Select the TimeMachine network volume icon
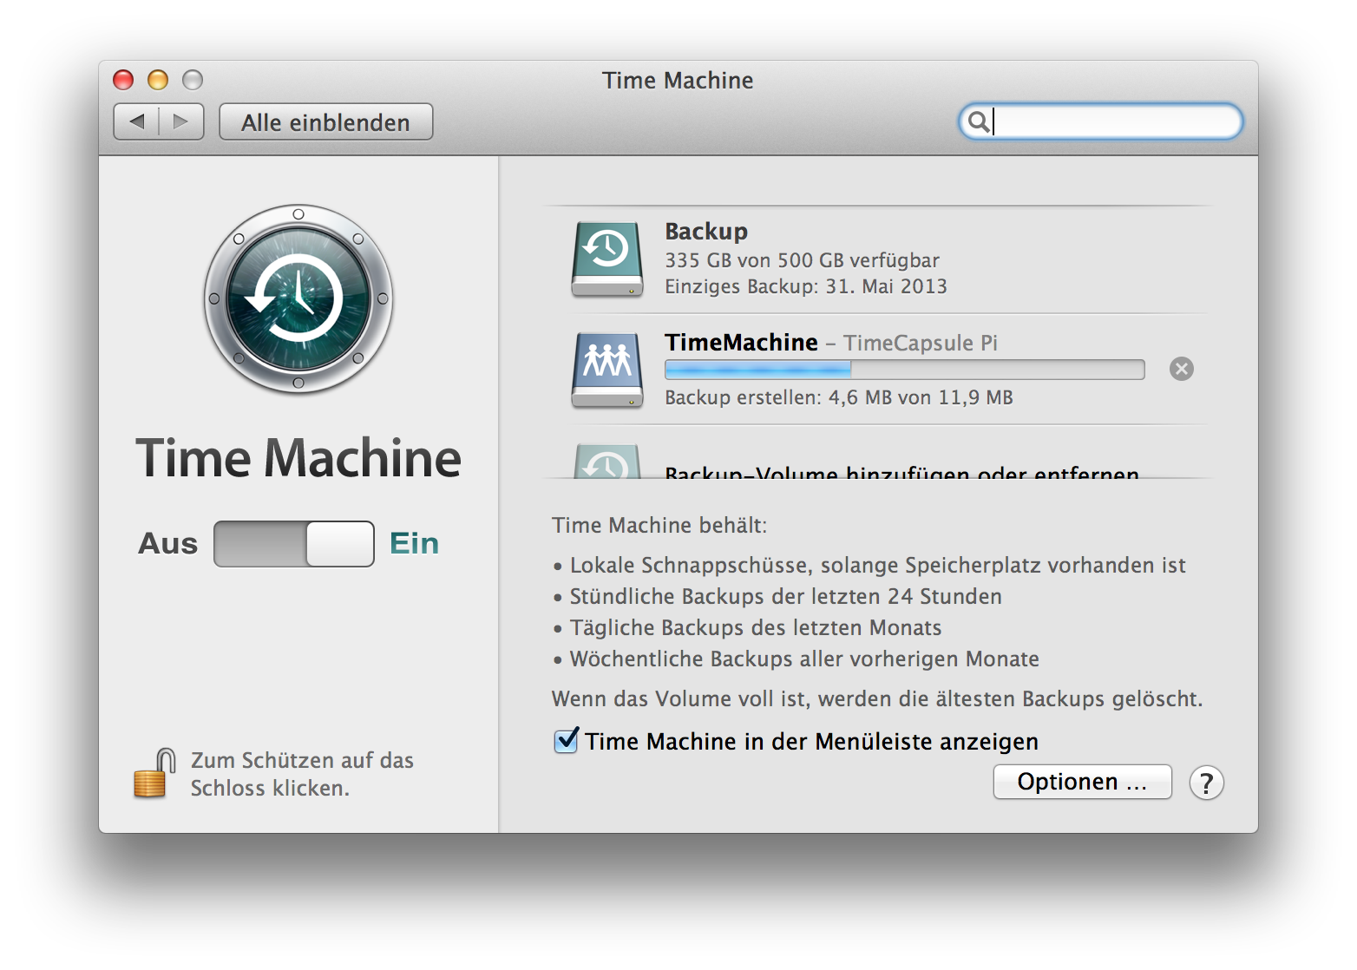This screenshot has height=970, width=1357. [607, 370]
